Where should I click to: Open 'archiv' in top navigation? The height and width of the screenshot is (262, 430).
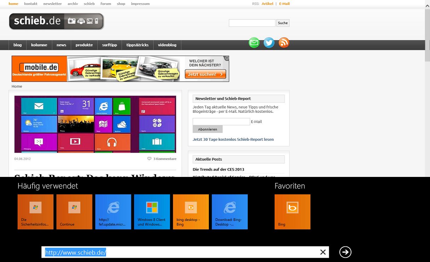point(73,4)
